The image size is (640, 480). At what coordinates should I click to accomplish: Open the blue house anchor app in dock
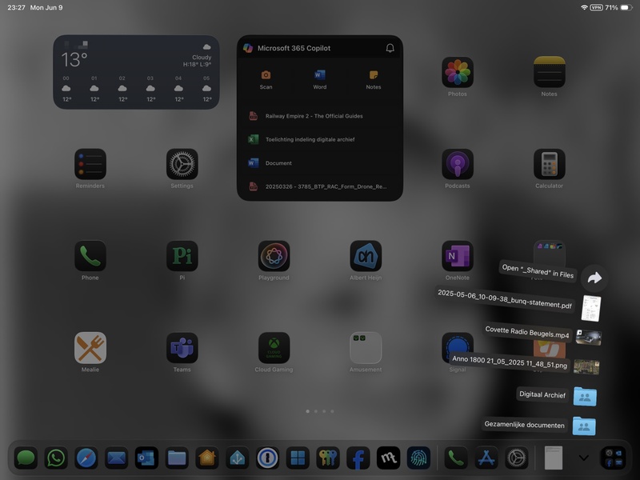click(237, 458)
